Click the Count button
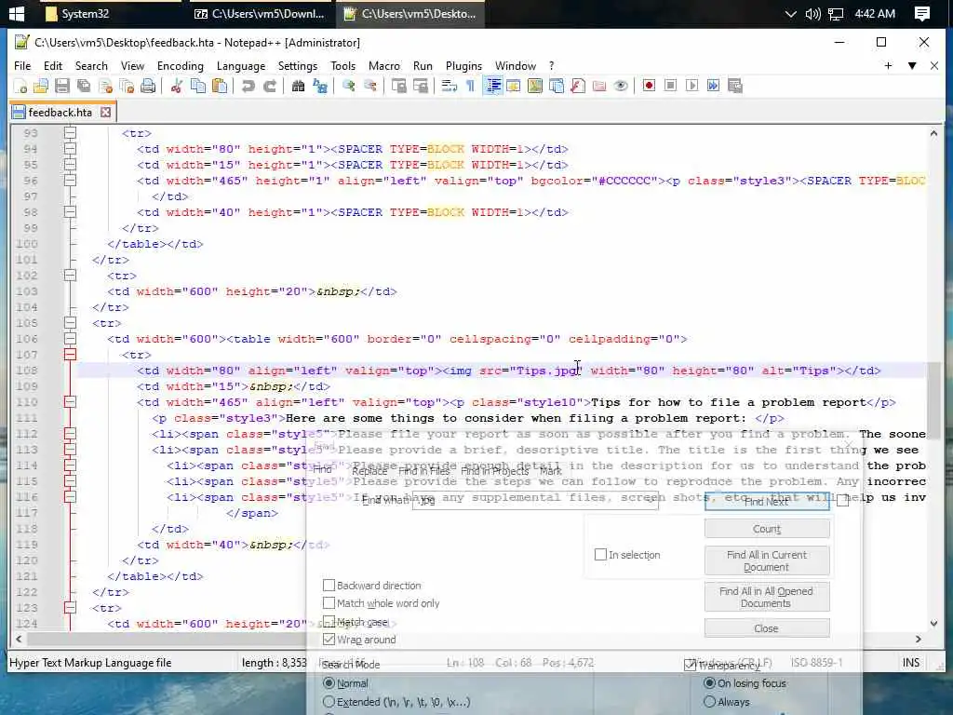The height and width of the screenshot is (715, 953). pos(767,529)
